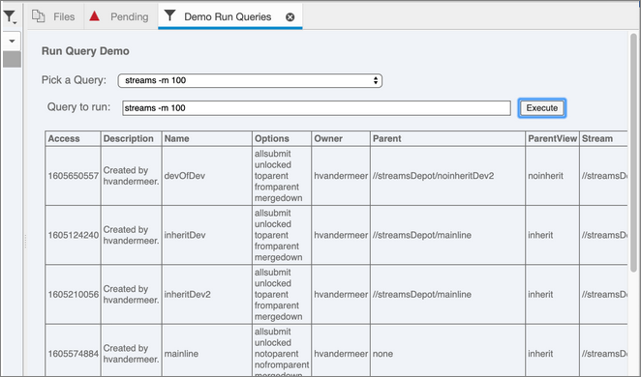Click the vertical scrollbar on the right
The height and width of the screenshot is (377, 641).
[633, 153]
